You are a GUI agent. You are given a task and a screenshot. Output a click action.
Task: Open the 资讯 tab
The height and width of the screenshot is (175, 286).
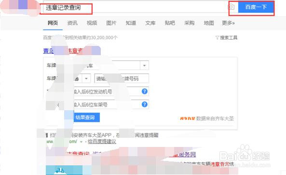click(72, 23)
